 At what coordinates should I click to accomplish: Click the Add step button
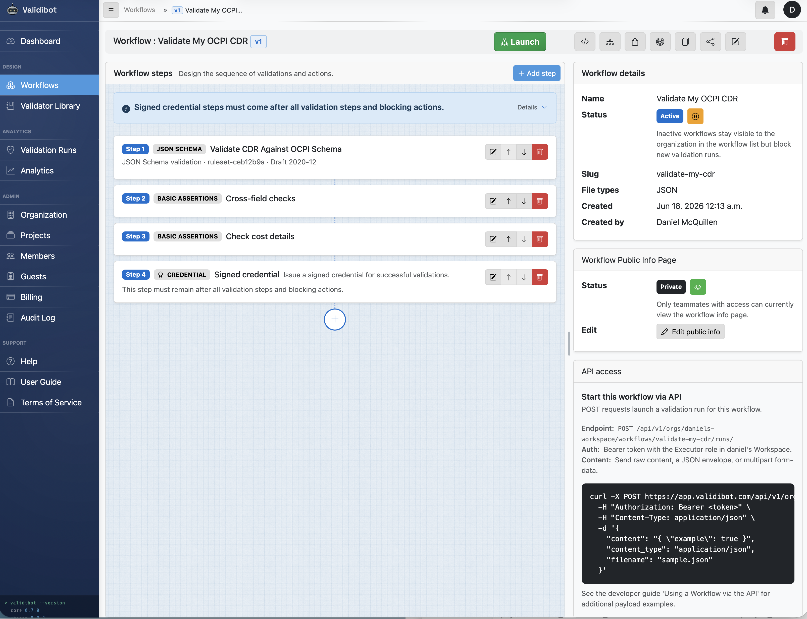point(537,73)
